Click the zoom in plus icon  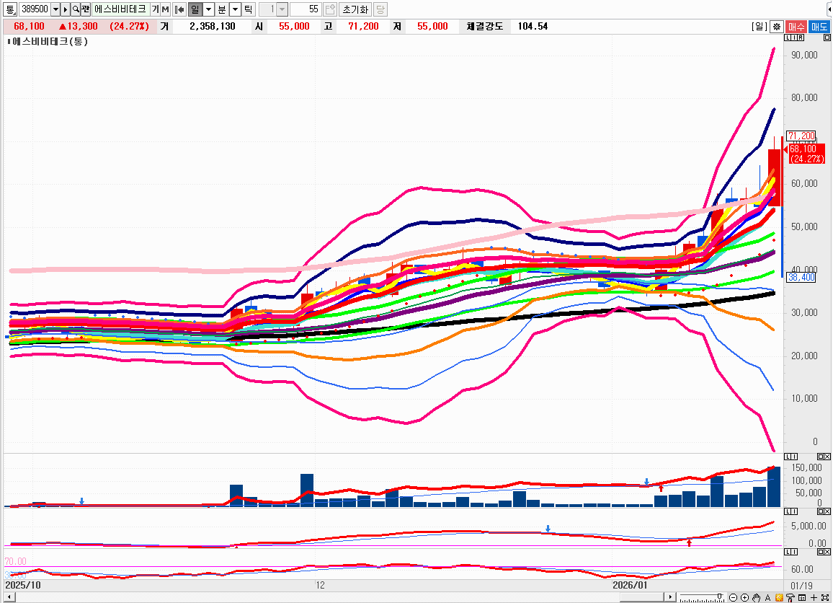(x=744, y=597)
